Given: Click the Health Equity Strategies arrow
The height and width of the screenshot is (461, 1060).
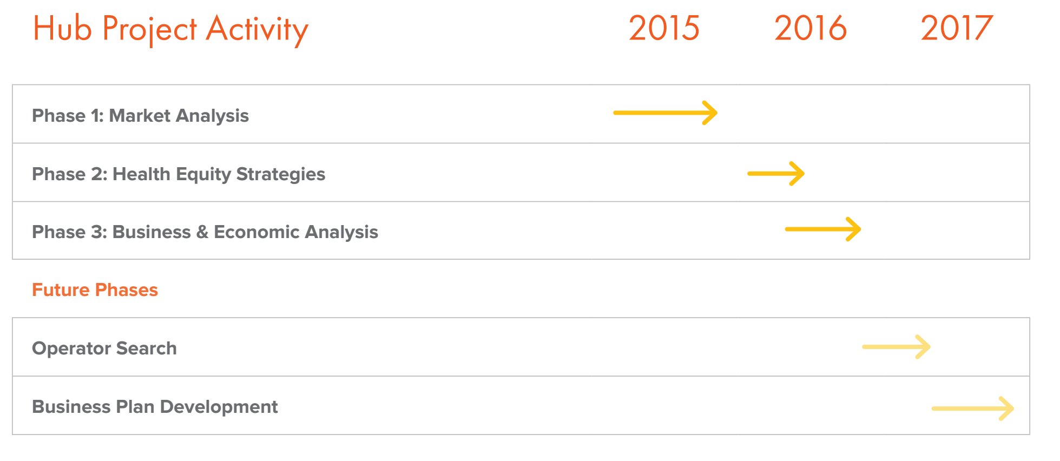Looking at the screenshot, I should [x=775, y=174].
